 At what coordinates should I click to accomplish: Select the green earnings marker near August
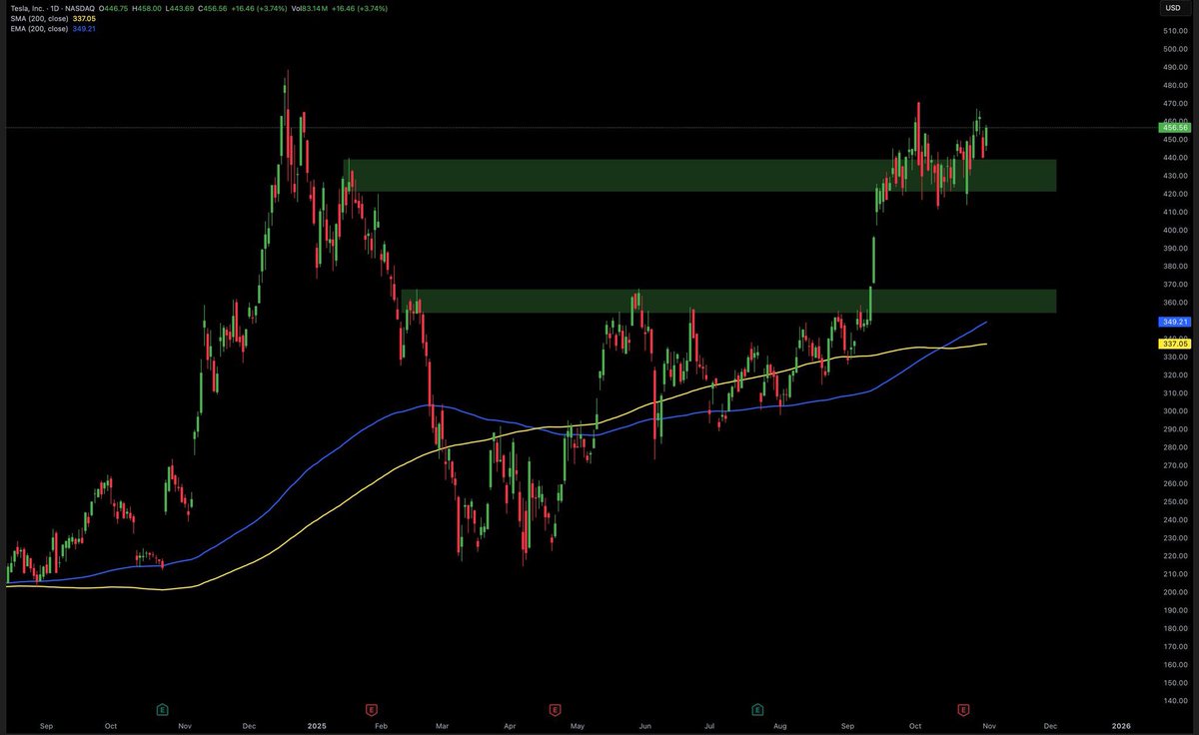[x=758, y=708]
